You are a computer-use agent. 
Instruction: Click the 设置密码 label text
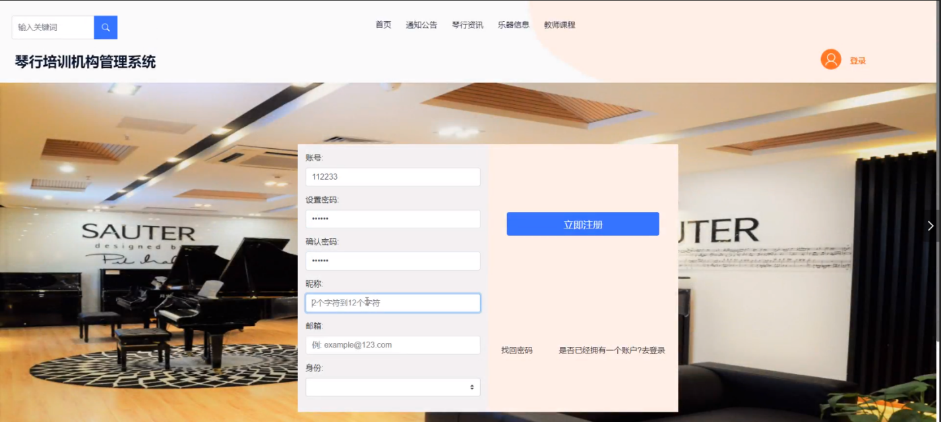[322, 200]
